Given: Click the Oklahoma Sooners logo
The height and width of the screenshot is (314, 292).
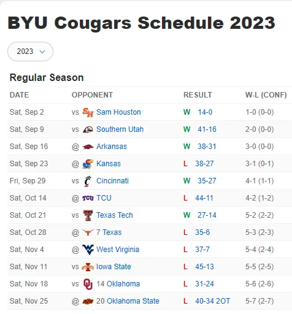Looking at the screenshot, I should [88, 284].
